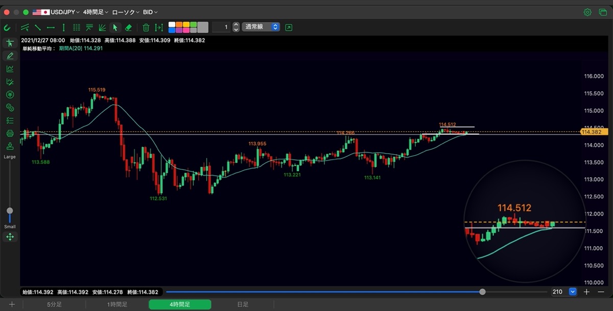Add a new chart tab with plus
Image resolution: width=613 pixels, height=311 pixels.
11,304
